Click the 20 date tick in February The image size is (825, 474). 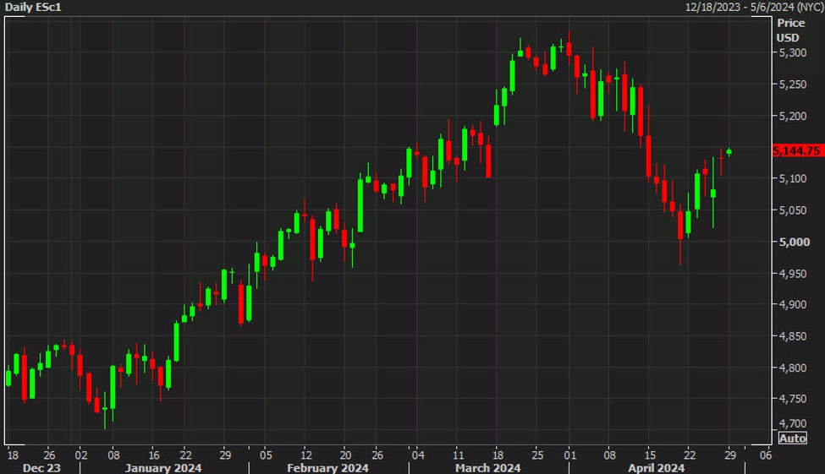point(345,455)
